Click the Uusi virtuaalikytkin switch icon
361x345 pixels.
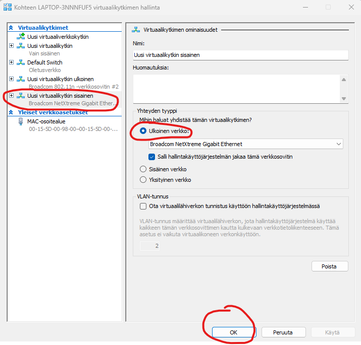pyautogui.click(x=21, y=46)
